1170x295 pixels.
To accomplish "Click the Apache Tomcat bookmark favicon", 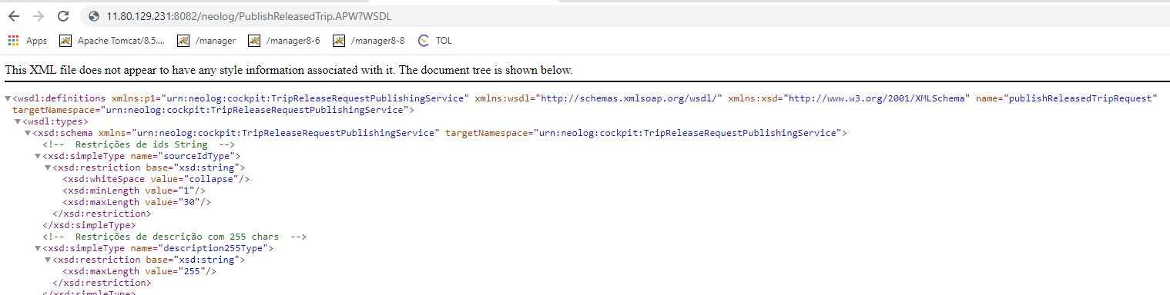I will point(65,40).
